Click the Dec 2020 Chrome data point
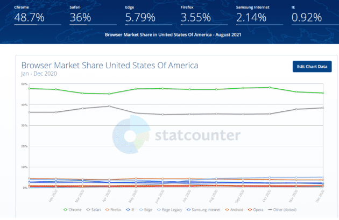This screenshot has height=220, width=339. point(322,93)
